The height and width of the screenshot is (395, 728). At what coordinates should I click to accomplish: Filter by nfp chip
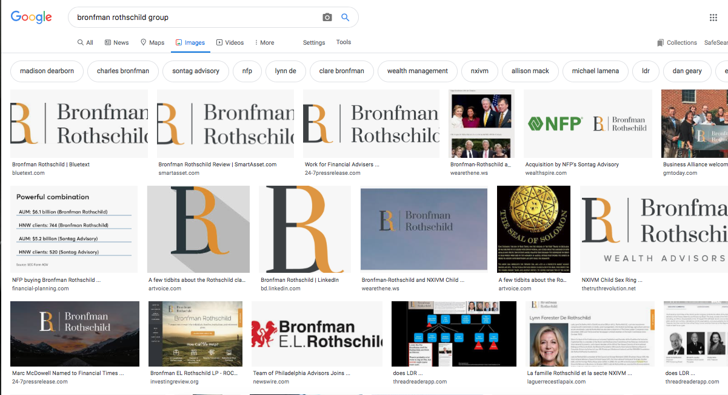(x=247, y=71)
